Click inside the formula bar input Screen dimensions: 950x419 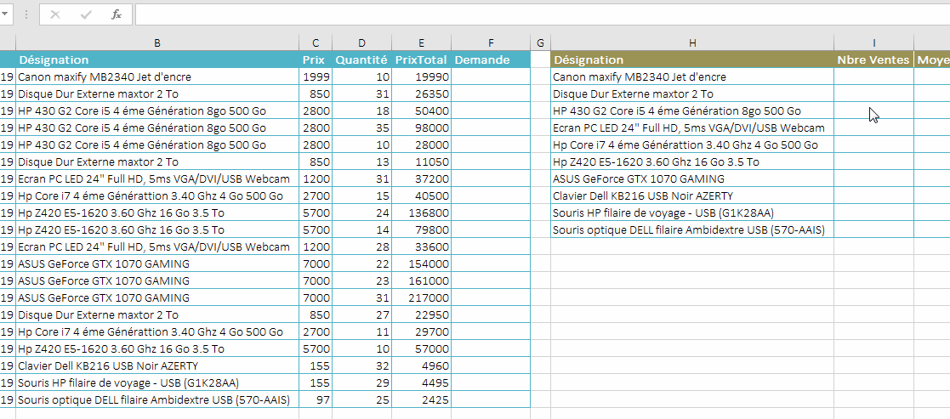543,14
